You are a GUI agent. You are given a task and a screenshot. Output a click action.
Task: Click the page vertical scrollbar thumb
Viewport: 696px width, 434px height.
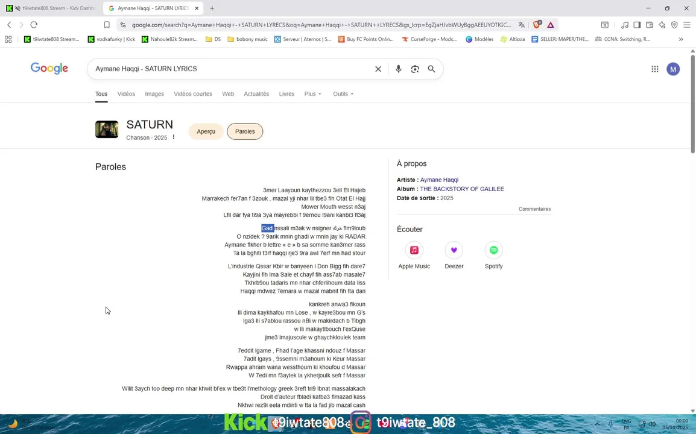(x=692, y=103)
